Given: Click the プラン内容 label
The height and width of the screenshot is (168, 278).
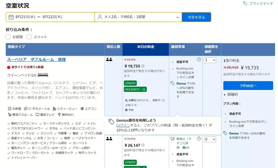Looking at the screenshot, I should (232, 104).
